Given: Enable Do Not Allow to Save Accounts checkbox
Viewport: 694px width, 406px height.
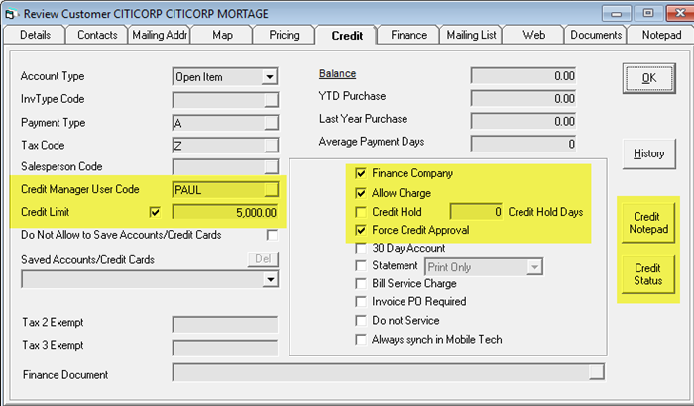Looking at the screenshot, I should [x=273, y=235].
